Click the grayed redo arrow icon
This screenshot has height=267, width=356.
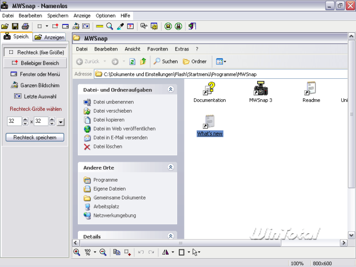point(151,252)
